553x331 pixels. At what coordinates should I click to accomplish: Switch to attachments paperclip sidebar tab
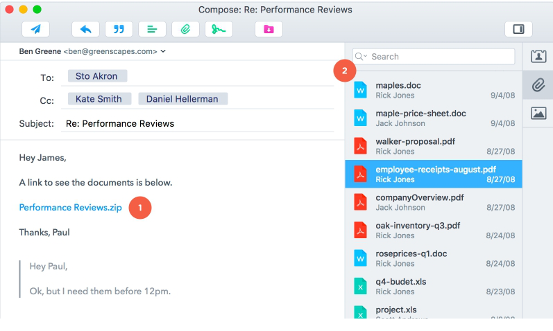click(538, 85)
